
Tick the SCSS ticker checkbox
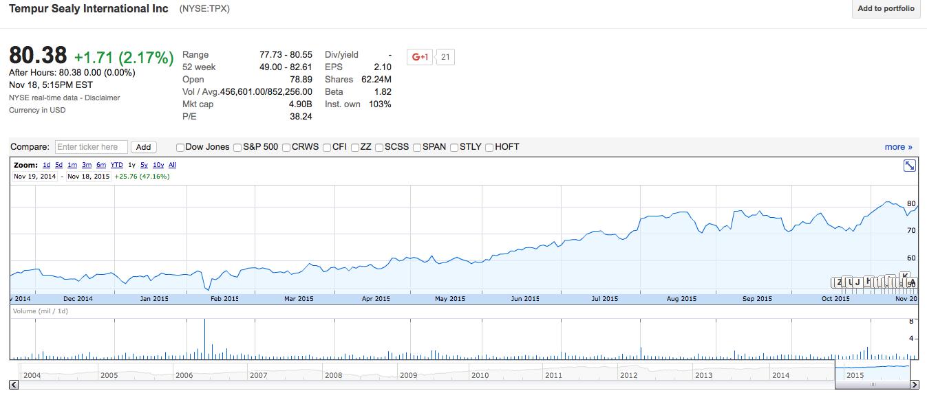tap(379, 147)
